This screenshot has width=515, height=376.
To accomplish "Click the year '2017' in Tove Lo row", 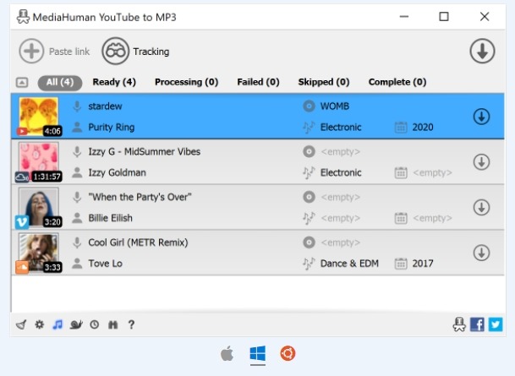I will coord(423,264).
